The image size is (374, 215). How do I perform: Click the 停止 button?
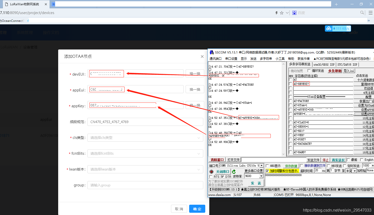(x=326, y=160)
